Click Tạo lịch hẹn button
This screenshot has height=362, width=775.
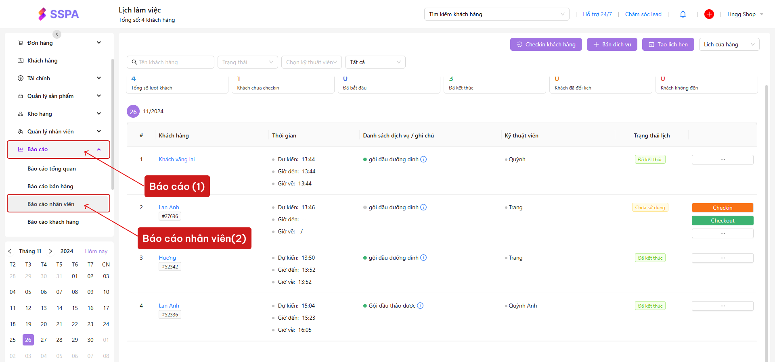click(668, 44)
